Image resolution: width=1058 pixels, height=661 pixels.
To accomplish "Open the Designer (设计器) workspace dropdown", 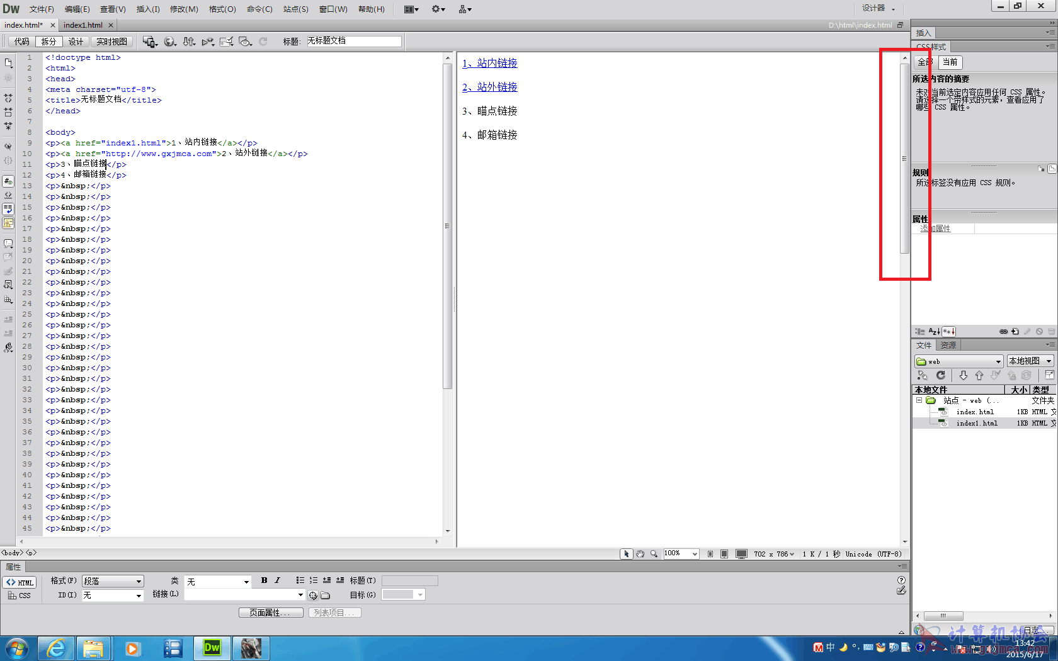I will [x=879, y=8].
